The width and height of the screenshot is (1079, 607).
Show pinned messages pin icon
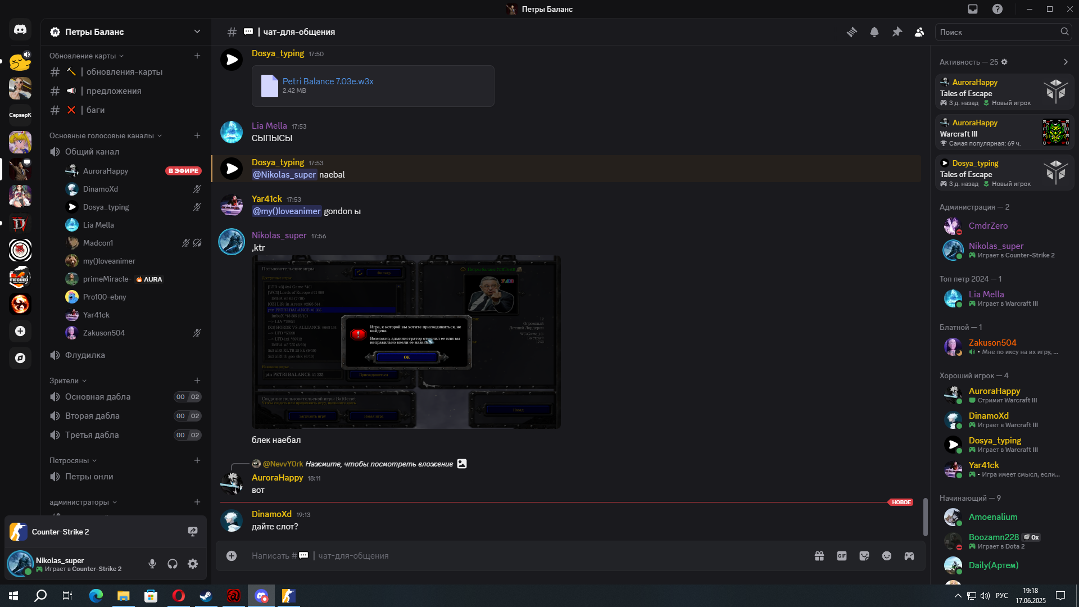click(897, 32)
